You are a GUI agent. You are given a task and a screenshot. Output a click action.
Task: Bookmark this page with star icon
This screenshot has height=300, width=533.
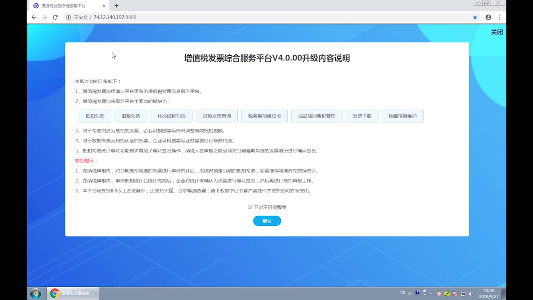(475, 17)
